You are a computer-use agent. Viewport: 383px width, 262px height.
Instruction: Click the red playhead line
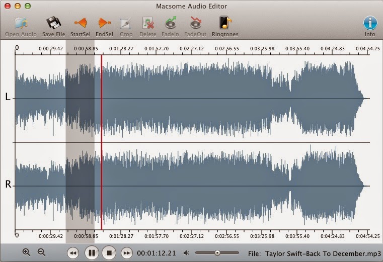[x=102, y=142]
